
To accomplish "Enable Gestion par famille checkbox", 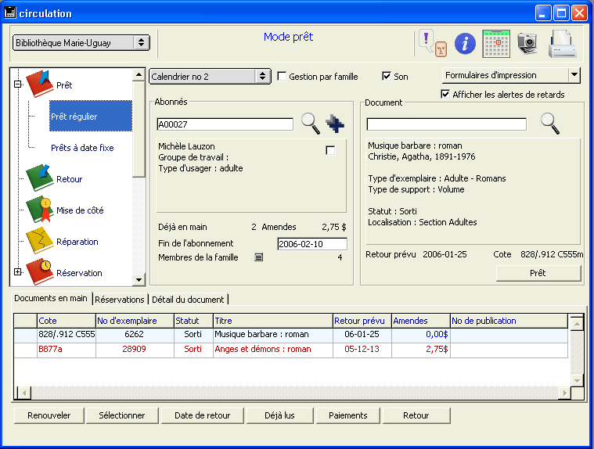I will (282, 77).
